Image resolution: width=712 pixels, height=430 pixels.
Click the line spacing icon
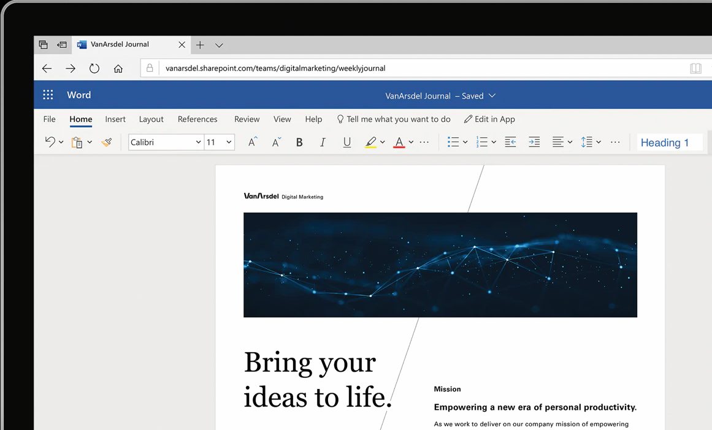(587, 142)
